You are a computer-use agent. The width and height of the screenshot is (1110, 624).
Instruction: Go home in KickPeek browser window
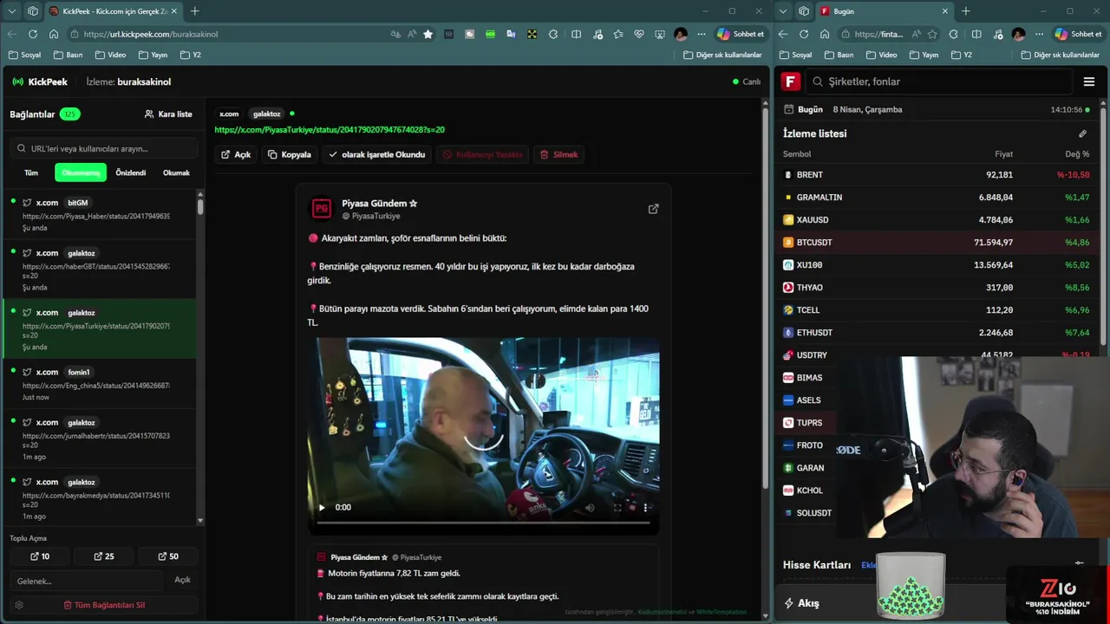(x=54, y=34)
